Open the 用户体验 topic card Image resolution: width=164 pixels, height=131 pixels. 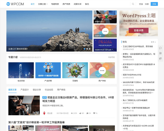(x=102, y=72)
